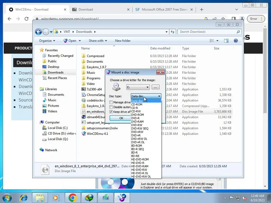The width and height of the screenshot is (271, 203).
Task: Open WinCDEmu taskbar icon
Action: pos(122,197)
